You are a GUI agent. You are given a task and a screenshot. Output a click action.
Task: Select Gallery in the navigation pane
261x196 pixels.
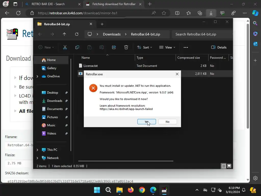(51, 68)
